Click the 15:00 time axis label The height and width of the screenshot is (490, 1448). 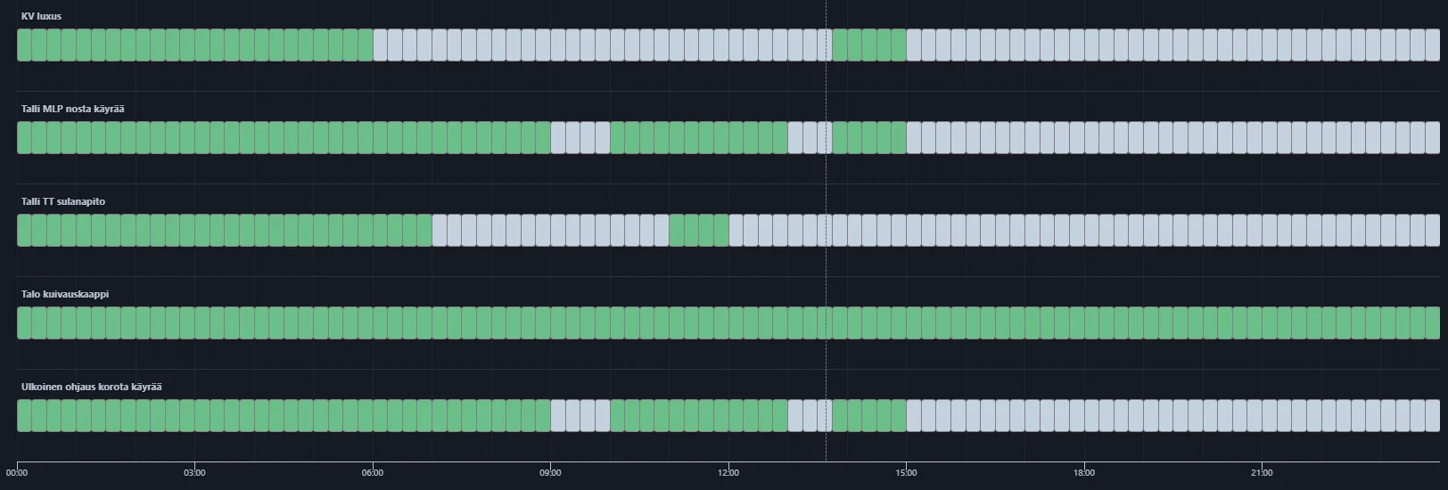(x=906, y=472)
